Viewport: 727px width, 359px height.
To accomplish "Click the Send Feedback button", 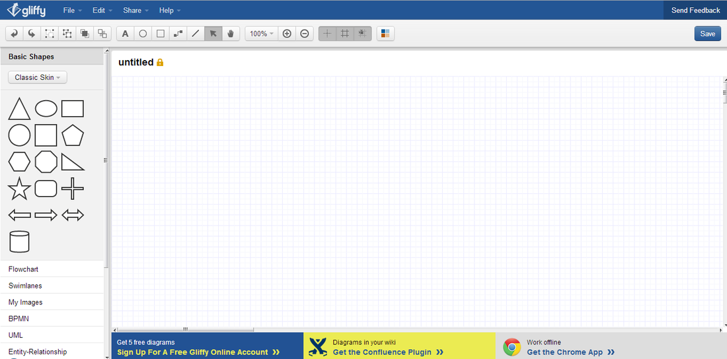I will (695, 10).
